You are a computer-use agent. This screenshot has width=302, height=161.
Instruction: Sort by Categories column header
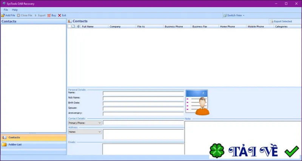288,26
